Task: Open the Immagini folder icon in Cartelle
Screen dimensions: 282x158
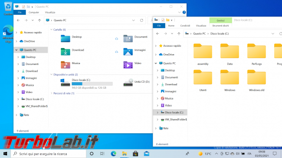Action: [x=128, y=52]
